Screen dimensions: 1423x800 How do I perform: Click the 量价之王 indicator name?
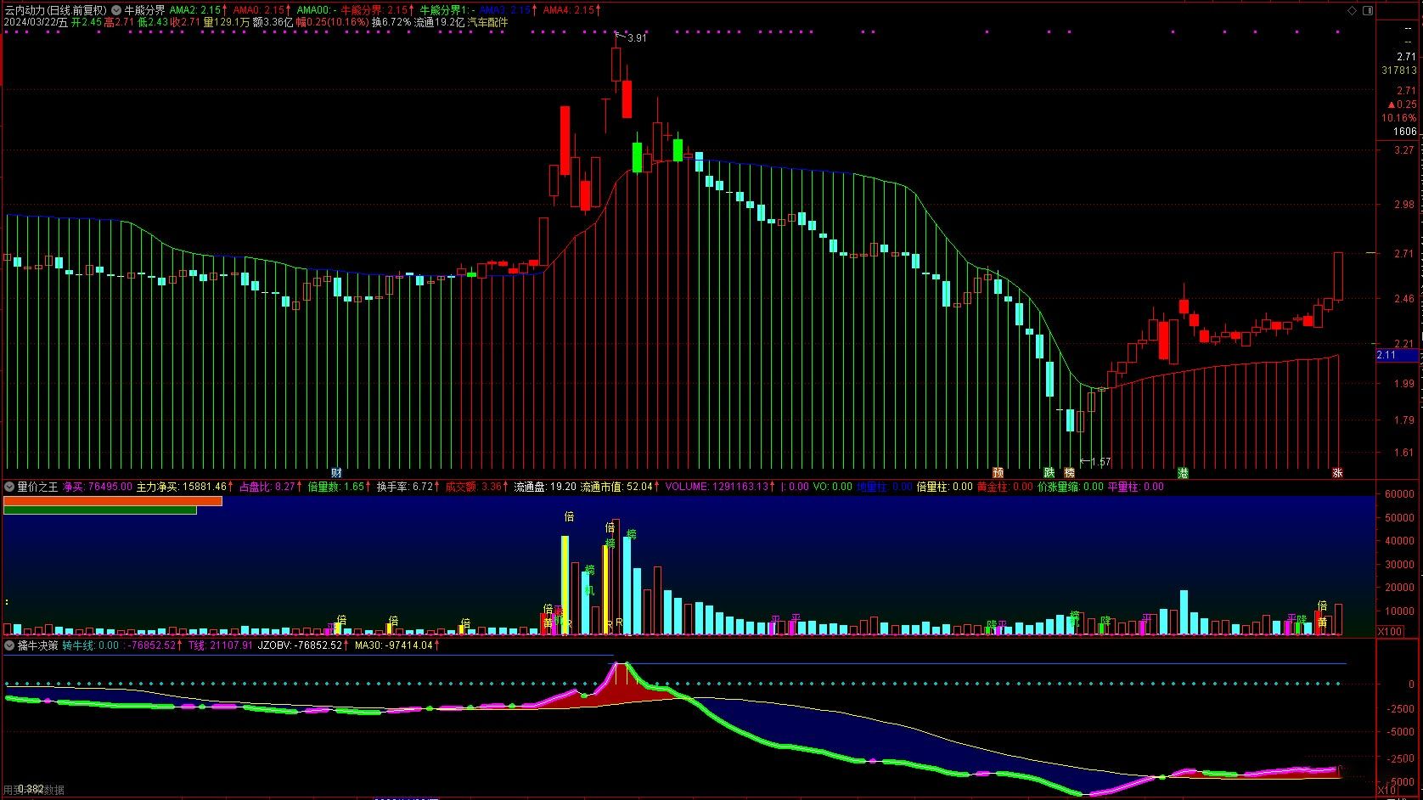coord(37,487)
